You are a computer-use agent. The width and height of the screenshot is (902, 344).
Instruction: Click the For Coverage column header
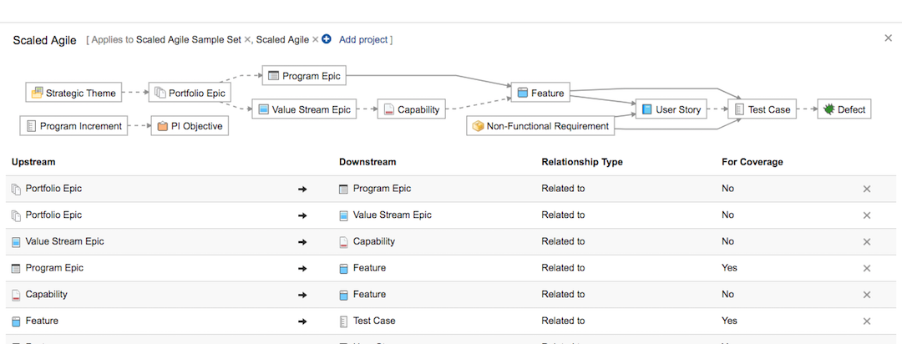753,162
